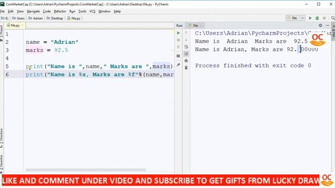Click the line 5 print statement with commas
Image resolution: width=335 pixels, height=188 pixels.
pos(99,66)
